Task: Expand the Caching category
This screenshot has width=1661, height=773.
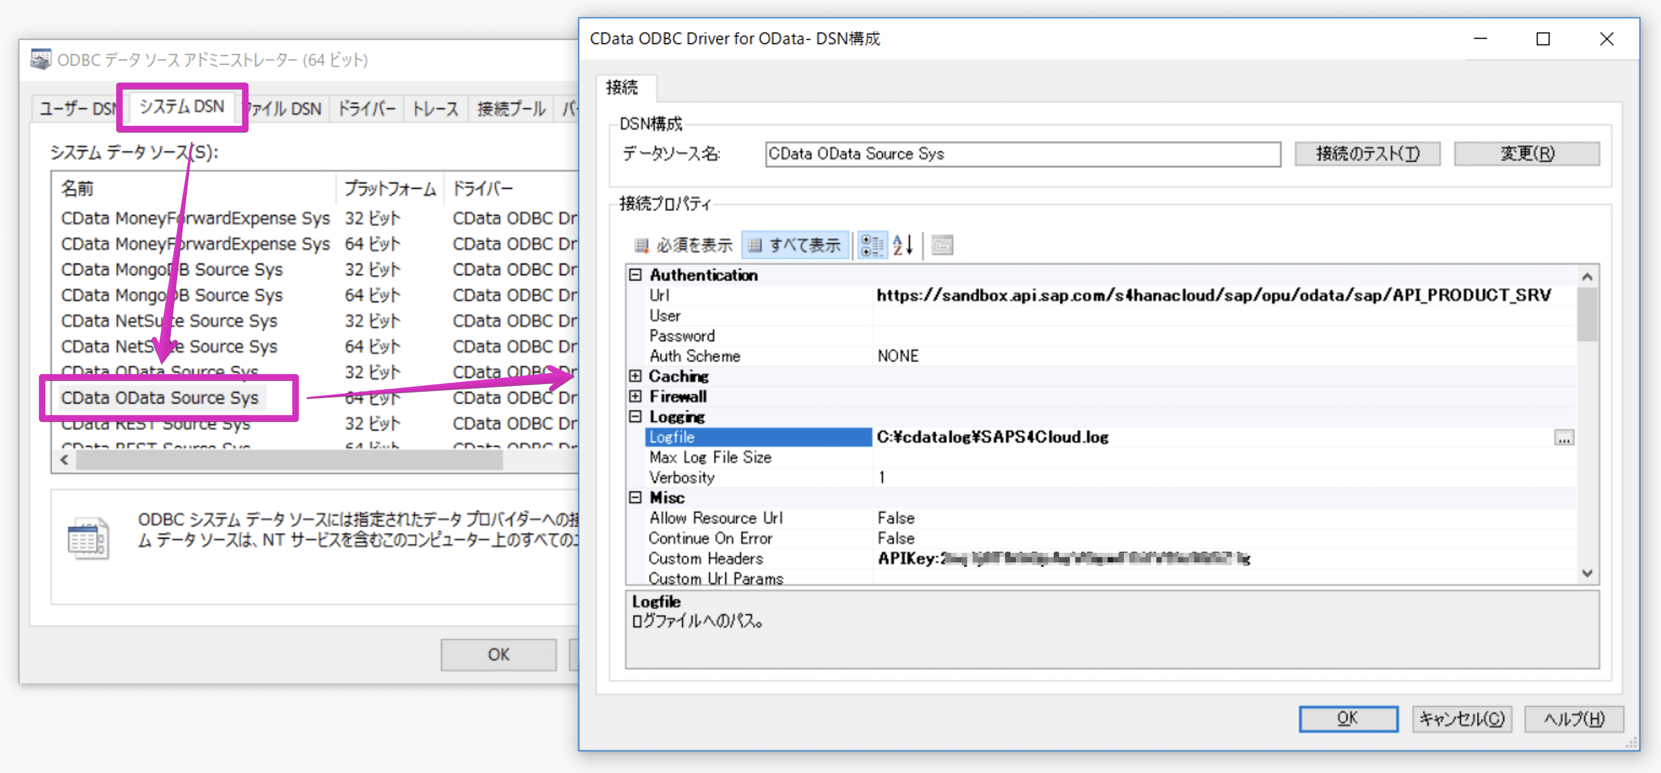Action: pyautogui.click(x=635, y=376)
